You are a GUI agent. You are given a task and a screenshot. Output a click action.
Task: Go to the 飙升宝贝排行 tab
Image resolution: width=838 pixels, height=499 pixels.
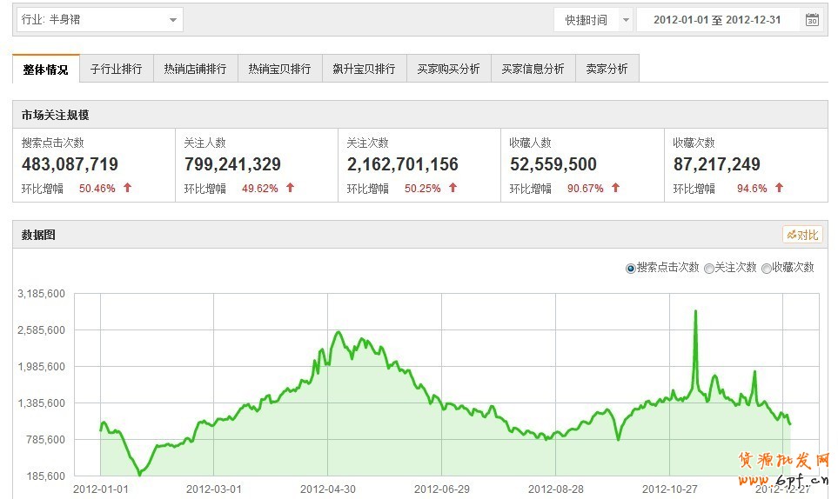click(364, 70)
